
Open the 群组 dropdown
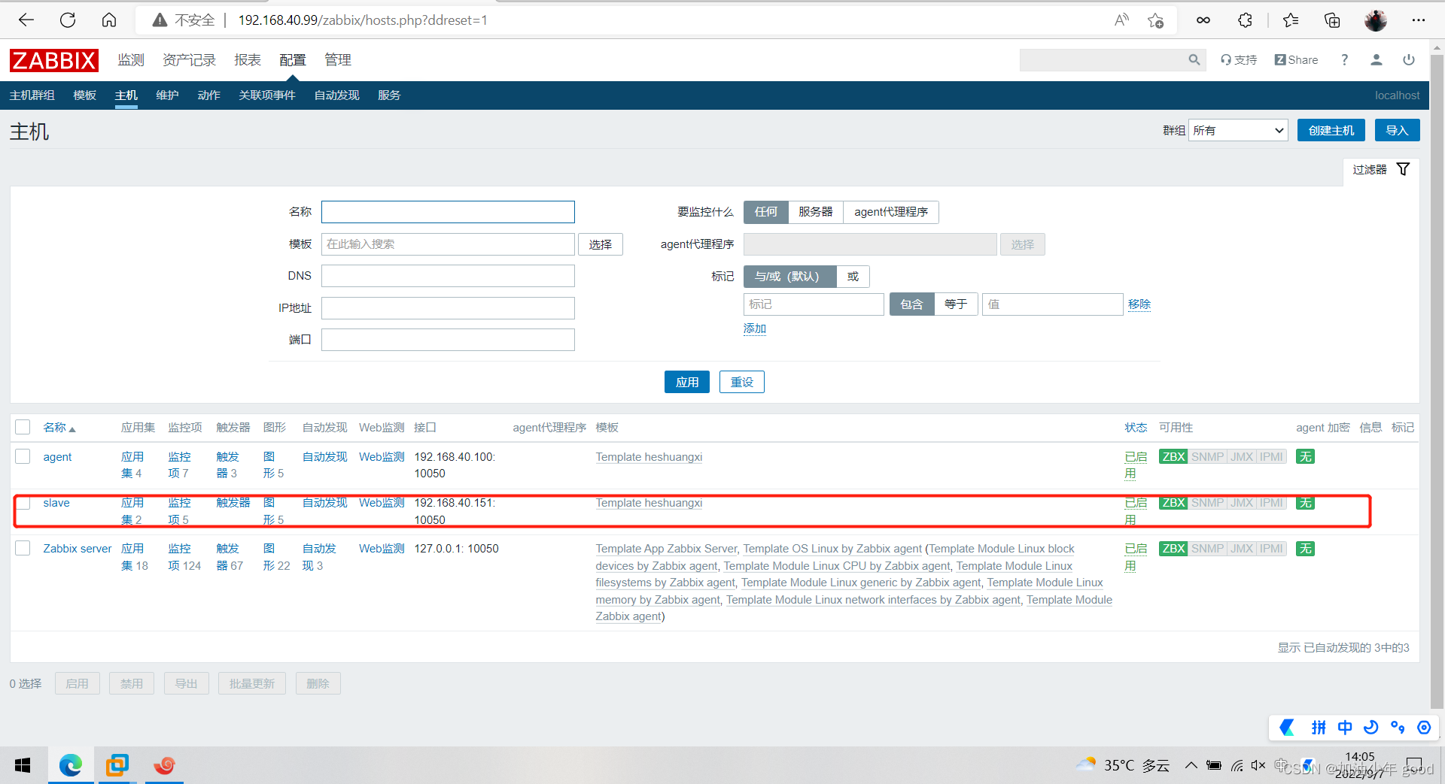(x=1238, y=130)
